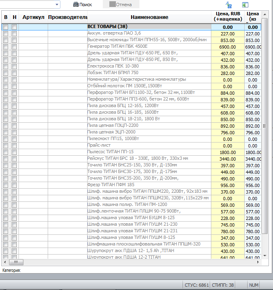
Task: Check the Н box for Генератор ТИТАН ПБК 4500Е
Action: pos(14,47)
